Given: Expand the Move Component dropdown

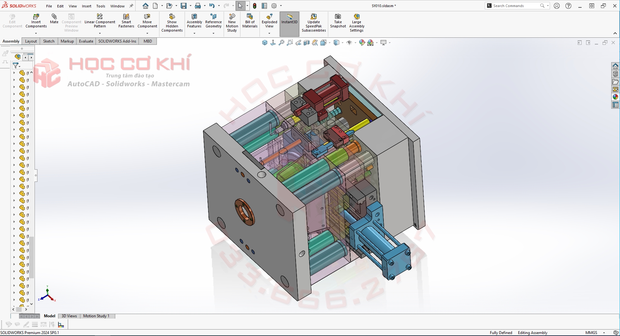Looking at the screenshot, I should pyautogui.click(x=147, y=33).
